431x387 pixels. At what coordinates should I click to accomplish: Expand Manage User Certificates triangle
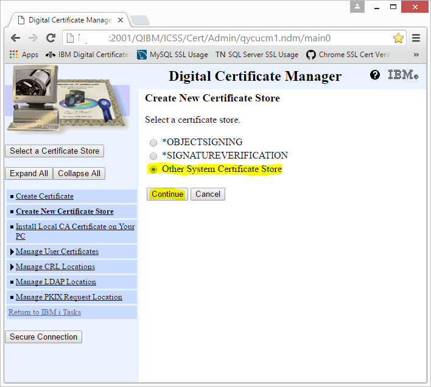(12, 252)
